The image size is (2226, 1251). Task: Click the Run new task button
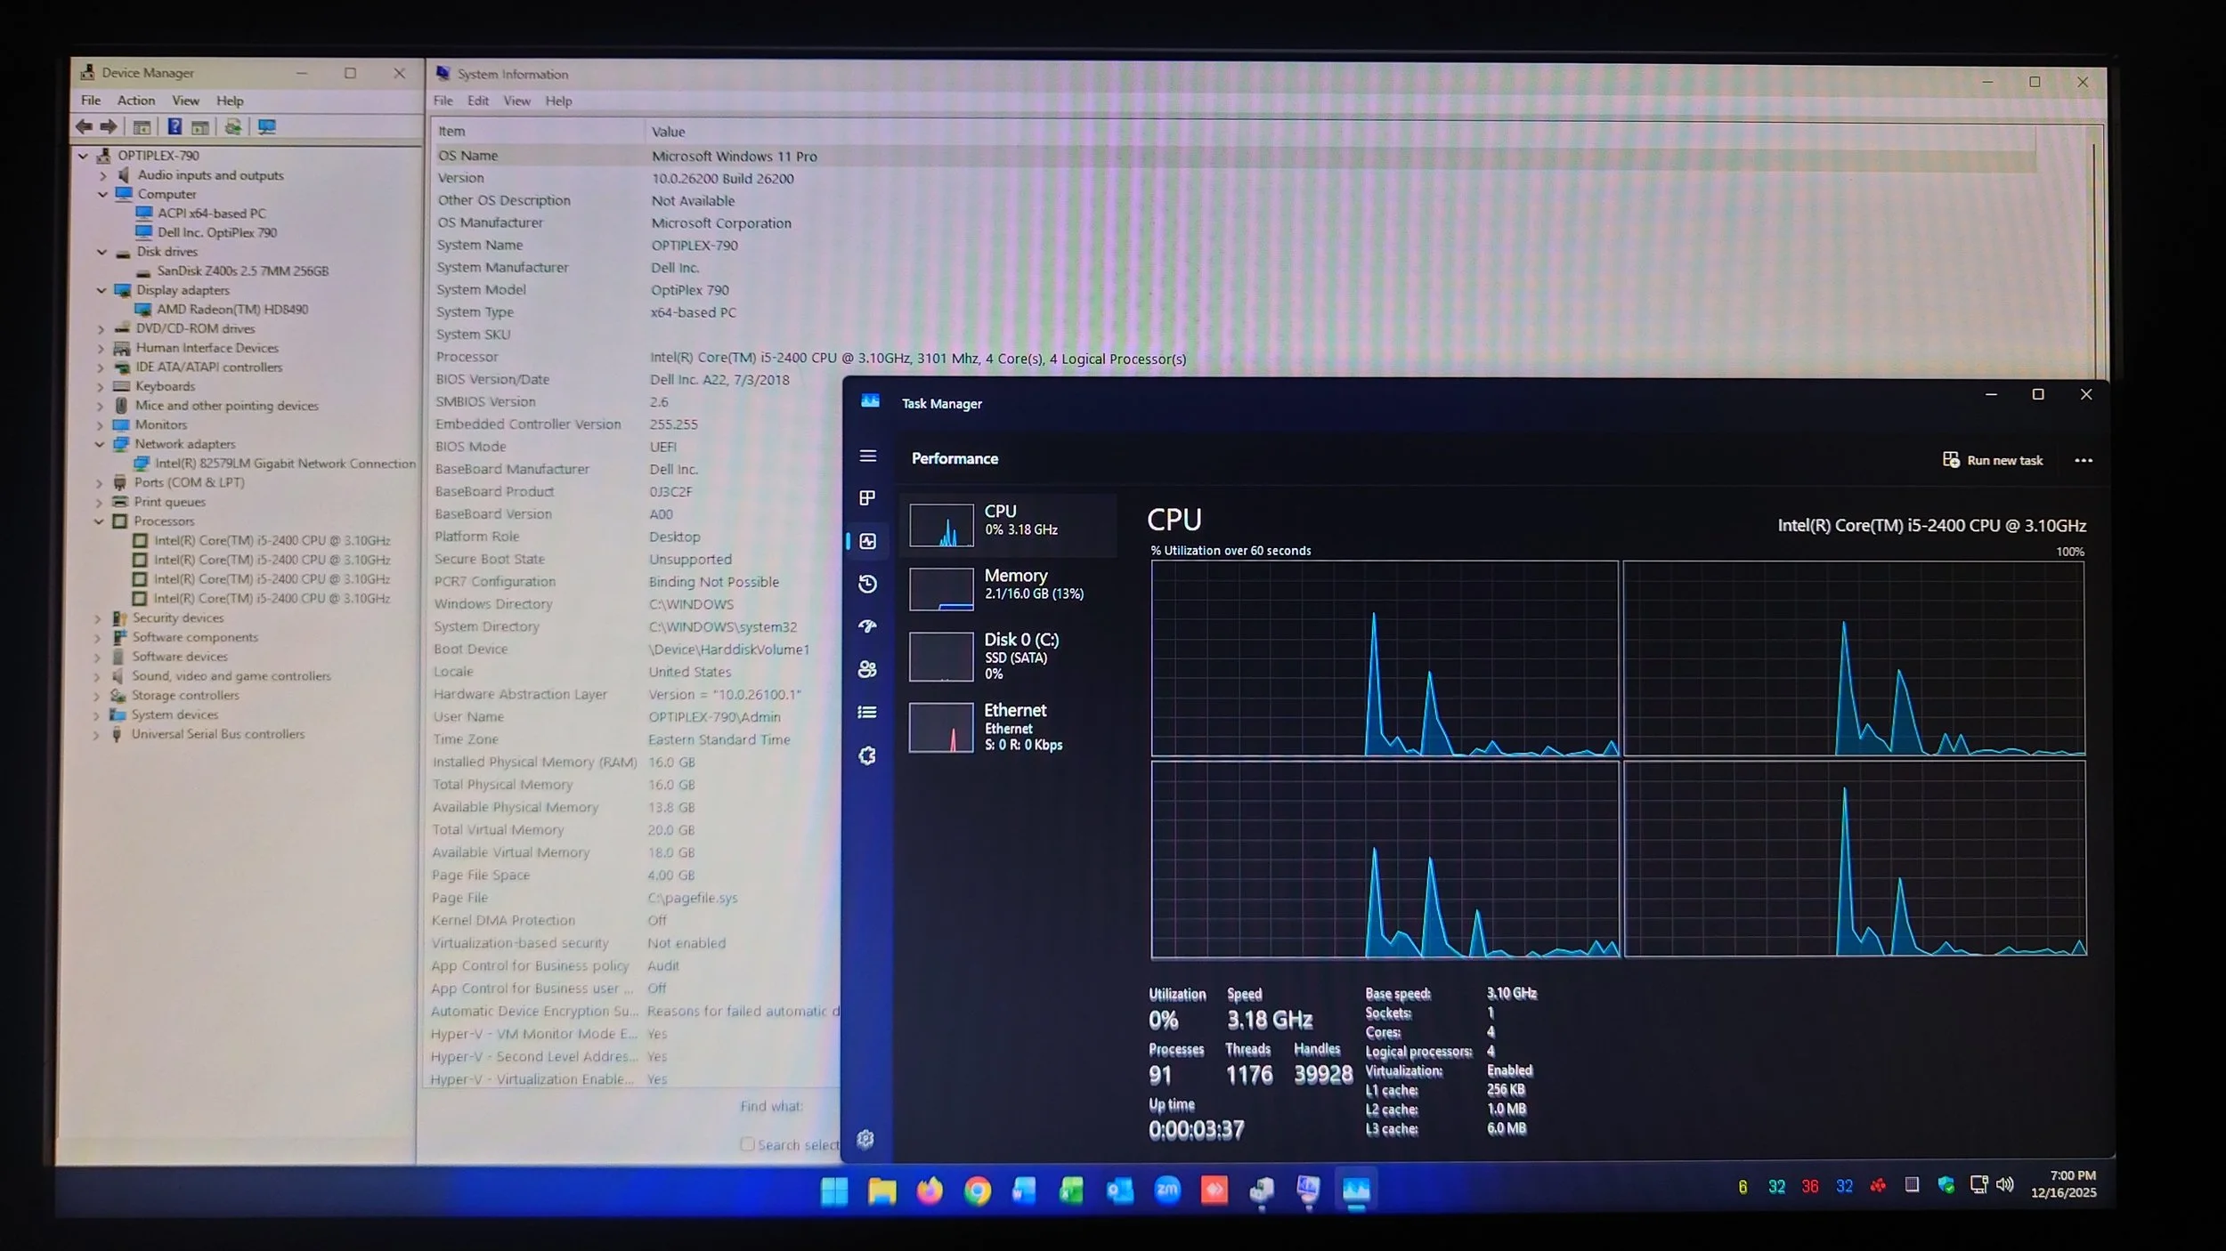(1993, 460)
